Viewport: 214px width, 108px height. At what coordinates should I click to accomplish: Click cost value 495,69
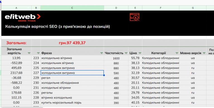[x=16, y=68]
